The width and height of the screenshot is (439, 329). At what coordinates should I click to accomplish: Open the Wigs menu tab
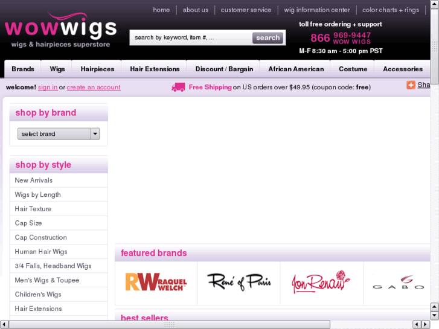click(x=57, y=69)
